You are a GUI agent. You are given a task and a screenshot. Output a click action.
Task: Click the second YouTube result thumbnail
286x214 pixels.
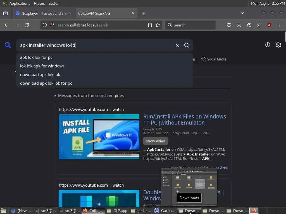pos(99,198)
